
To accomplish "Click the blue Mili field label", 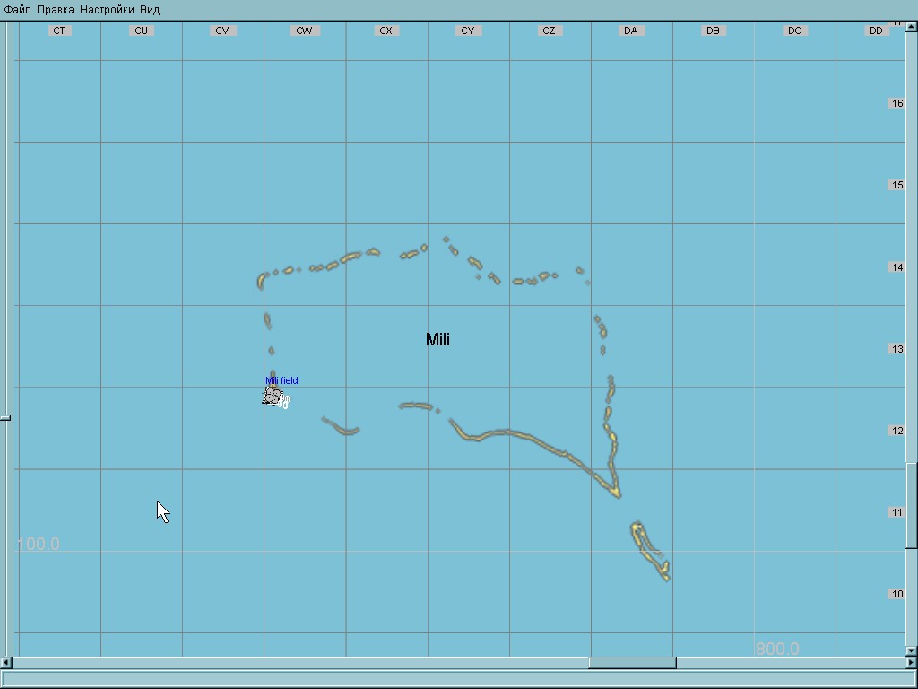I will 281,380.
